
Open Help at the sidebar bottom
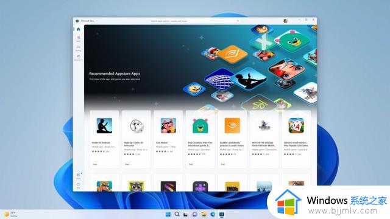click(79, 186)
